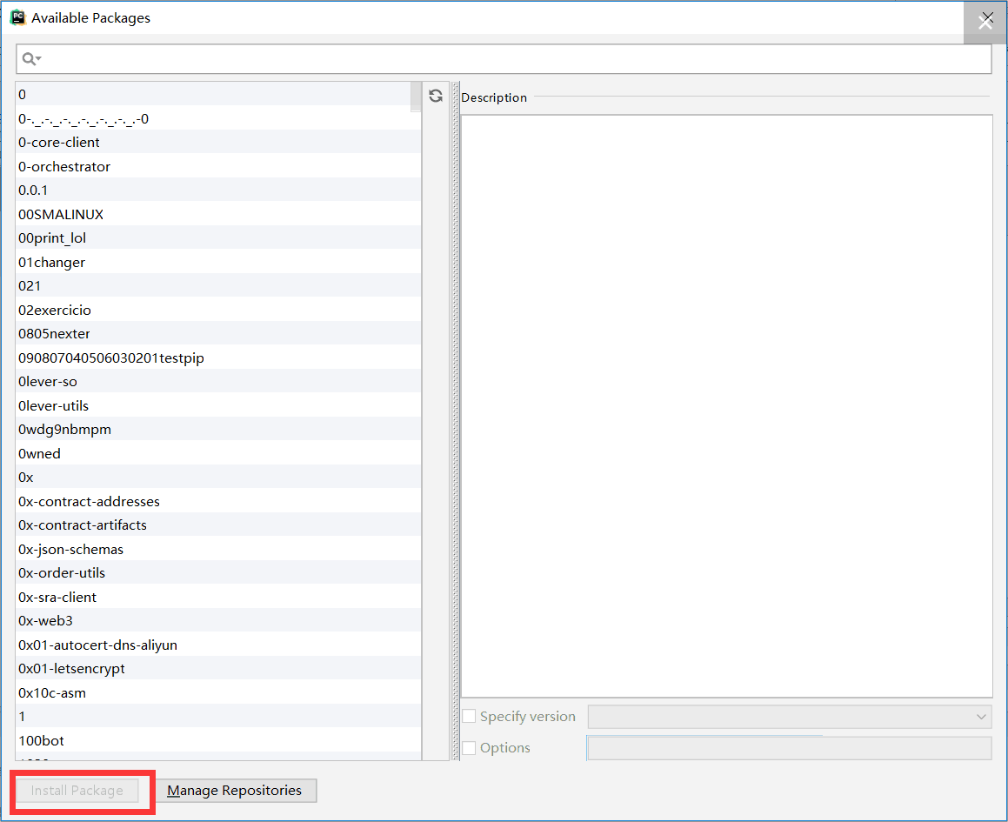Select package "0x10c-asm"
This screenshot has width=1008, height=822.
pos(218,692)
